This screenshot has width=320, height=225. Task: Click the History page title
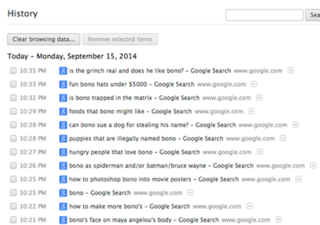(x=22, y=14)
